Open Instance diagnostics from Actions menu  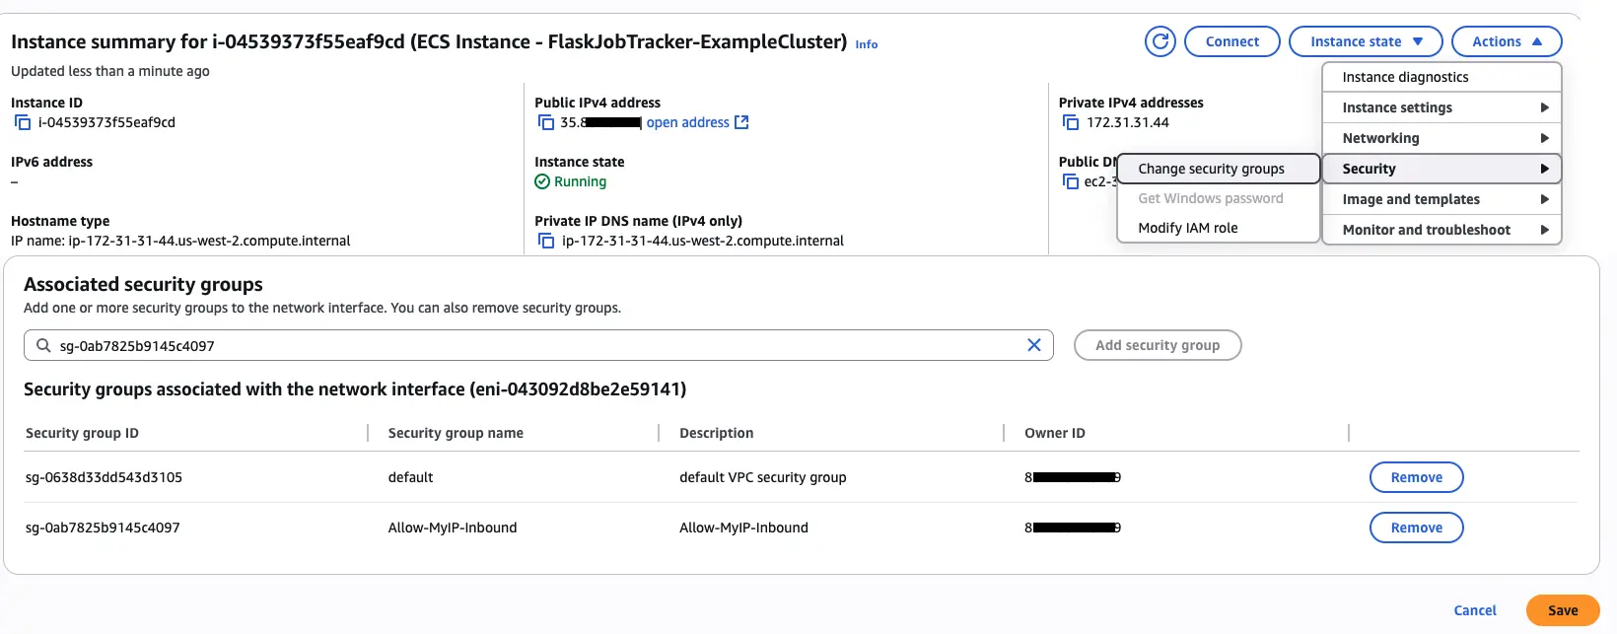click(1441, 77)
